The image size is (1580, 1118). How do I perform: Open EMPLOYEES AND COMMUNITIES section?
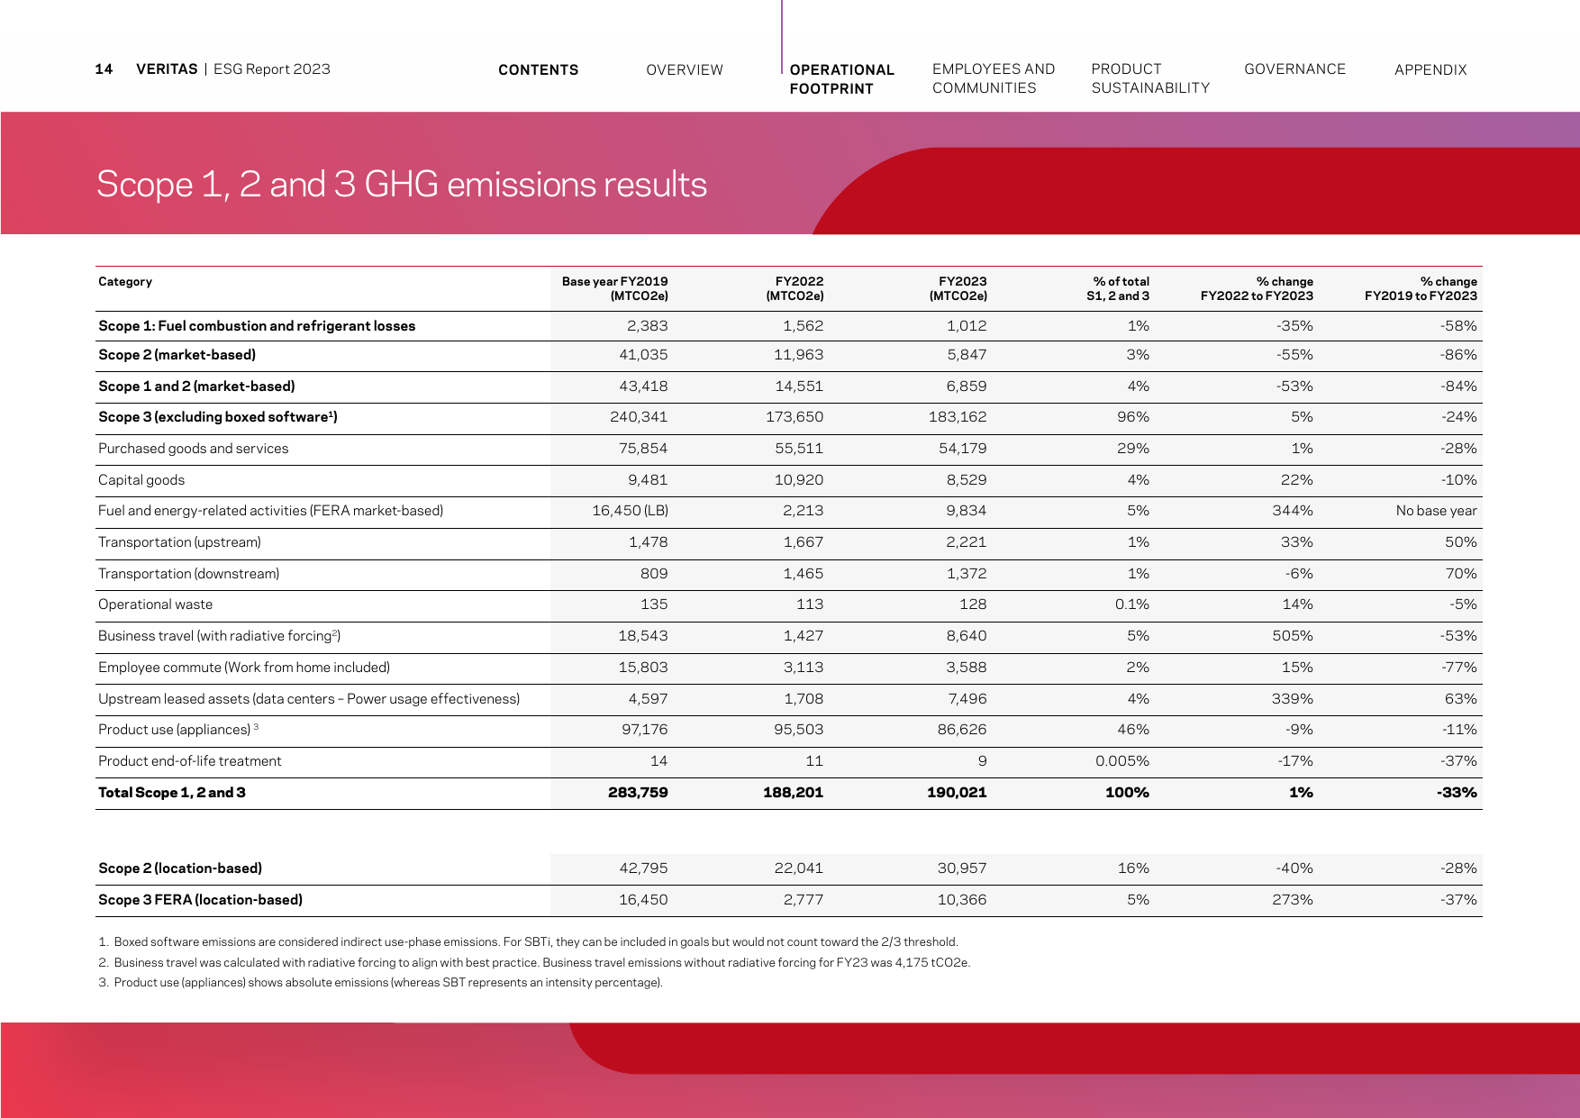993,78
